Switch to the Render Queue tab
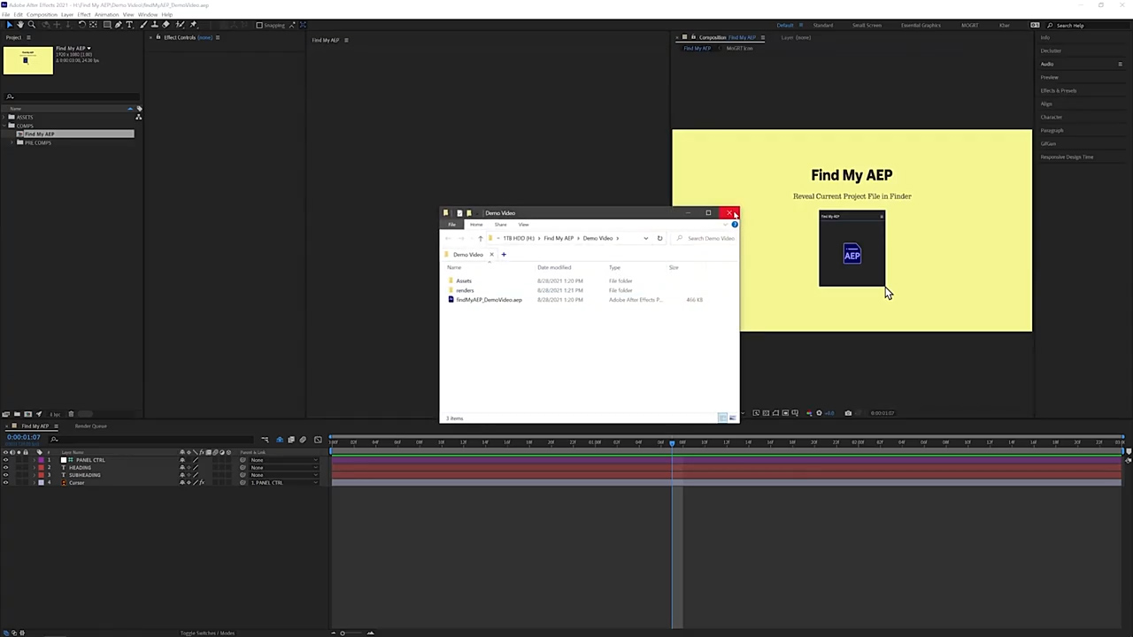The height and width of the screenshot is (637, 1133). point(90,426)
